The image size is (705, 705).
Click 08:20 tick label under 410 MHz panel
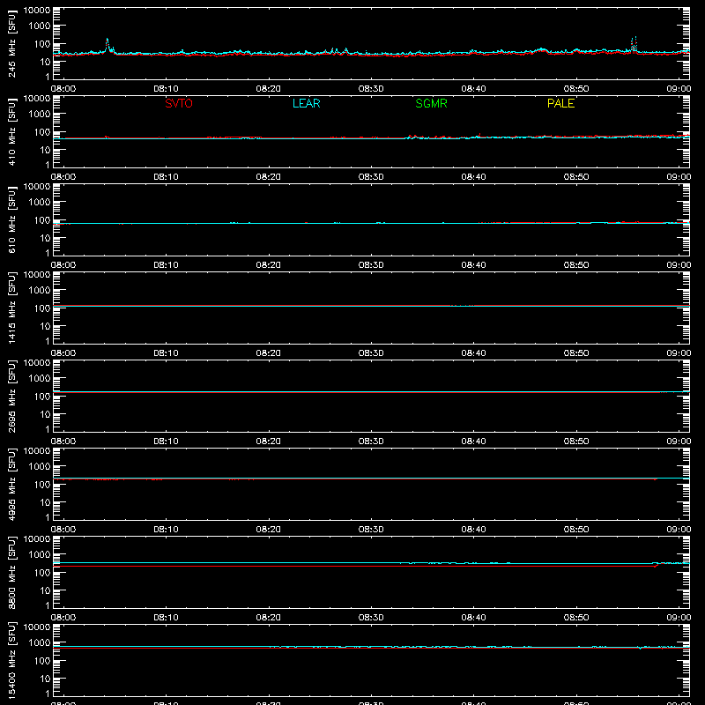point(269,177)
